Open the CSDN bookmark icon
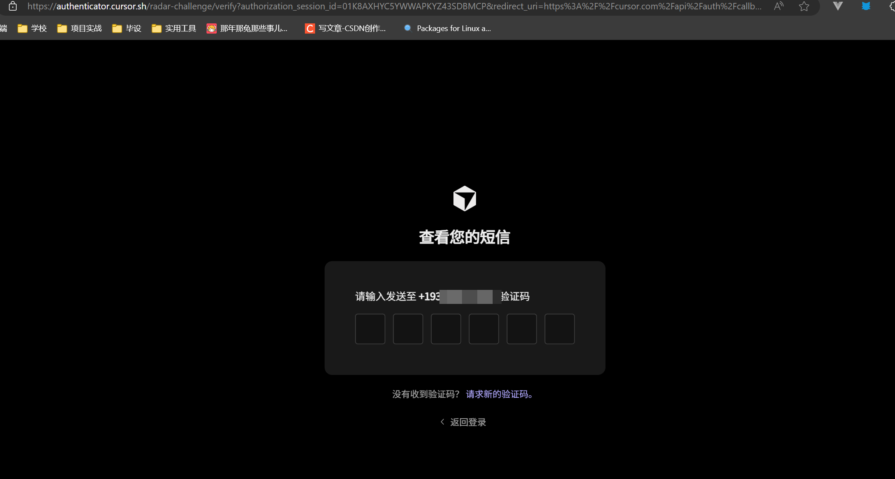This screenshot has height=479, width=895. pos(310,28)
